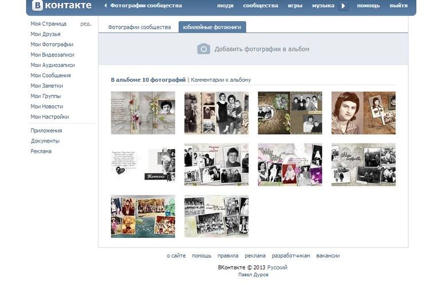The height and width of the screenshot is (290, 441).
Task: Open the sepia portrait photo thumbnail
Action: pyautogui.click(x=363, y=113)
